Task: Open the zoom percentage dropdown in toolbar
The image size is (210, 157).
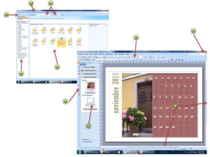Action: (x=139, y=57)
